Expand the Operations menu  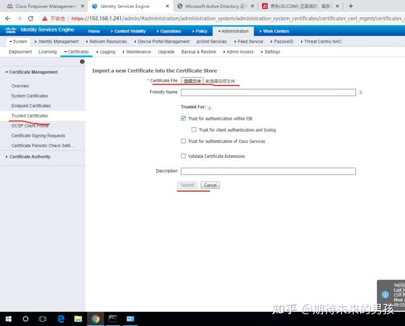[169, 31]
